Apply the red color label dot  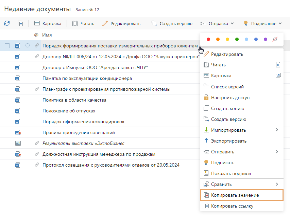pos(208,39)
